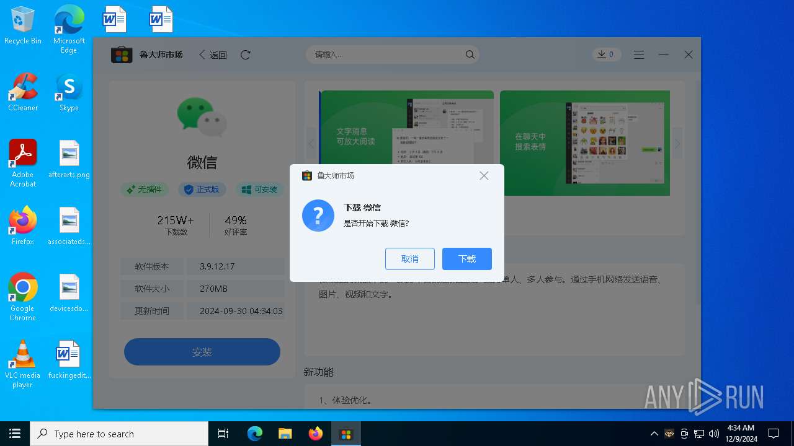Close the 鲁大师市场 download dialog
This screenshot has height=446, width=794.
(484, 176)
